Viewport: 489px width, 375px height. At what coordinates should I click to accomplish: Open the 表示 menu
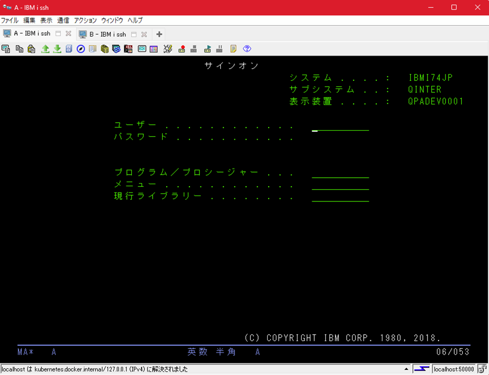[46, 20]
